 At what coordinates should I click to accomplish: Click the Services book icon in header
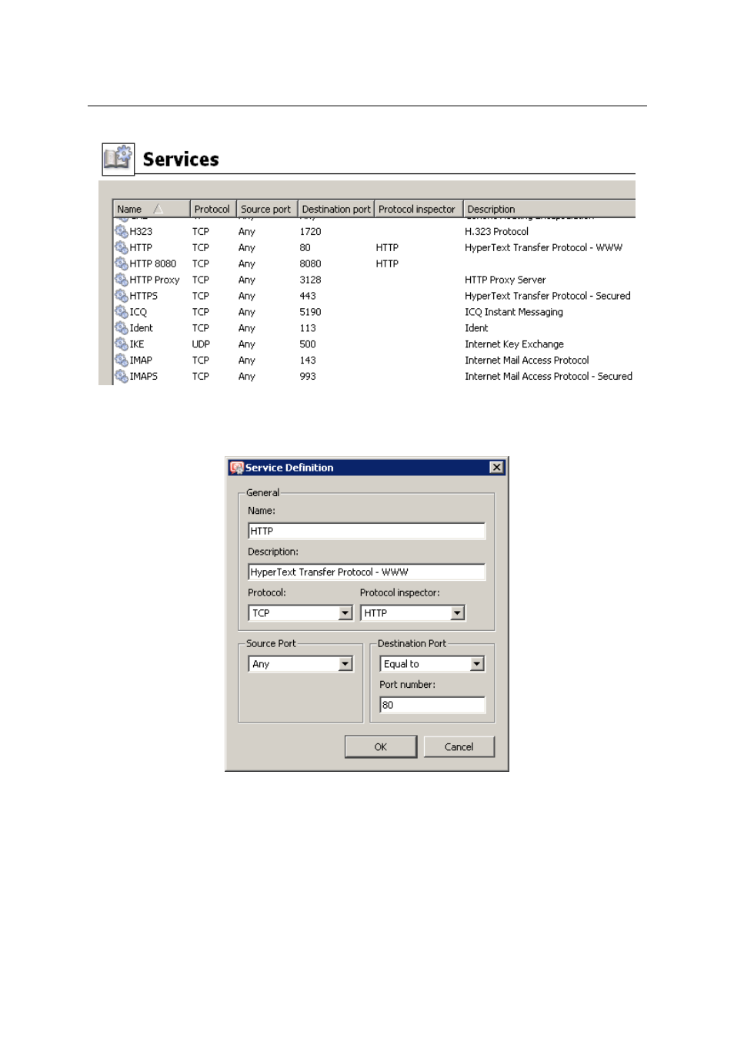118,159
